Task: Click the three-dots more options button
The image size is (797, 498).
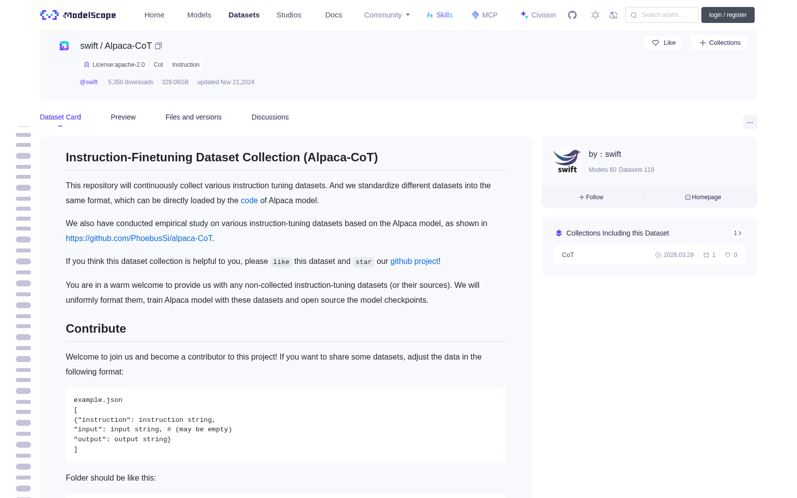Action: click(x=750, y=122)
